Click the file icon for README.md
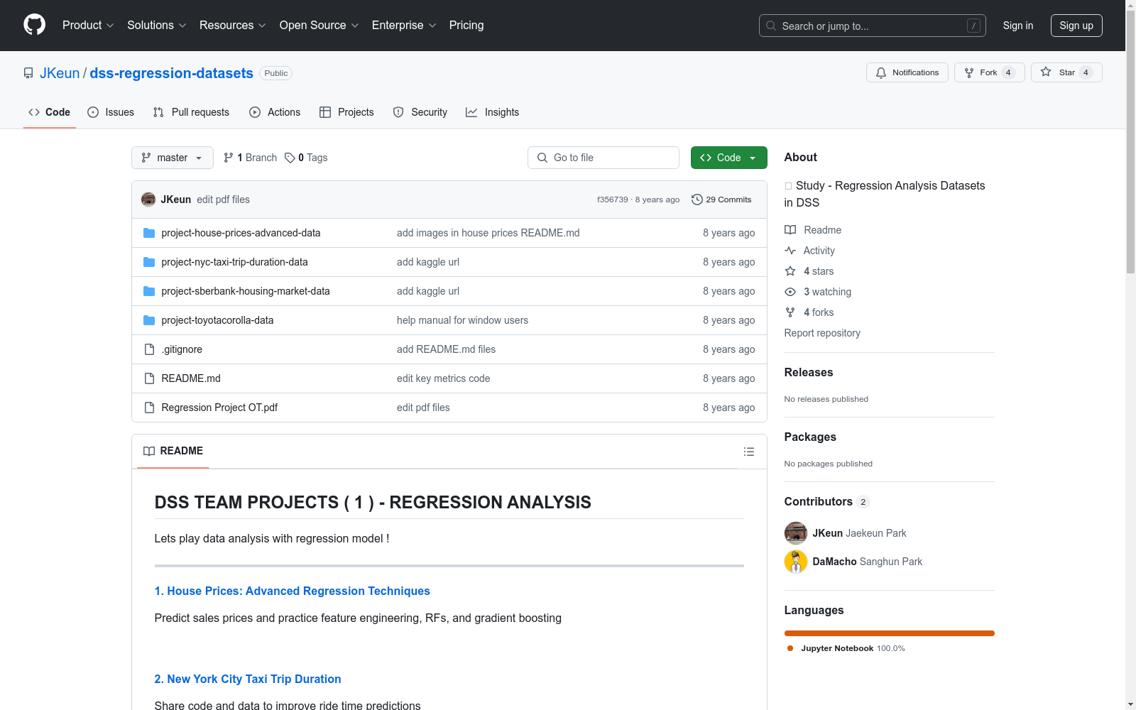 point(149,378)
